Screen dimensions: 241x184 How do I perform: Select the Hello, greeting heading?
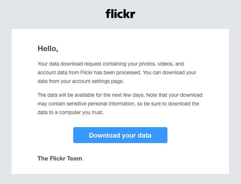[48, 49]
